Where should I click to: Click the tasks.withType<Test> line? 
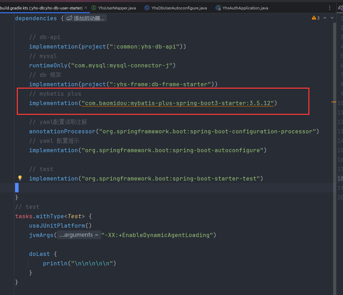click(x=54, y=216)
